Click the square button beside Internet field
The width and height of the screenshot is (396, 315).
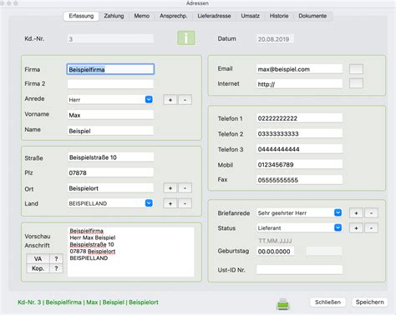(x=356, y=83)
